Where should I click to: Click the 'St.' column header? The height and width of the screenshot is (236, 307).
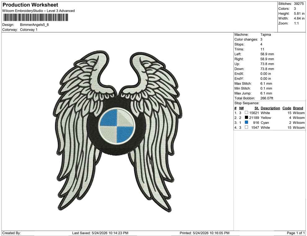257,108
